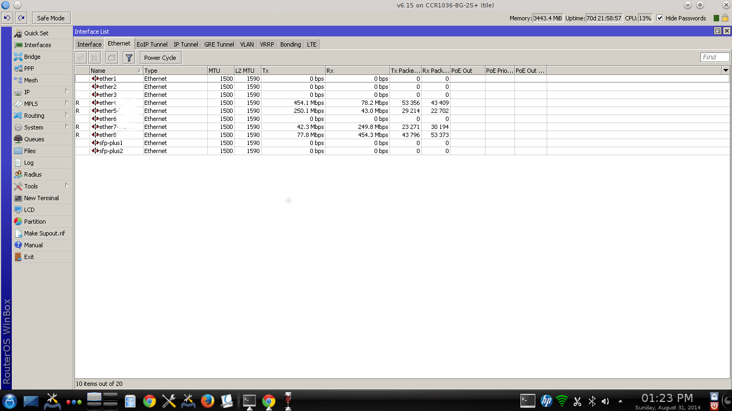732x411 pixels.
Task: Open the column chooser dropdown arrow
Action: (726, 70)
